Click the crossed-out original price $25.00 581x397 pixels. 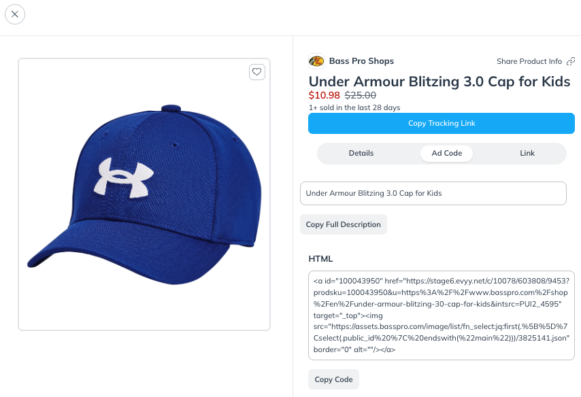coord(359,95)
